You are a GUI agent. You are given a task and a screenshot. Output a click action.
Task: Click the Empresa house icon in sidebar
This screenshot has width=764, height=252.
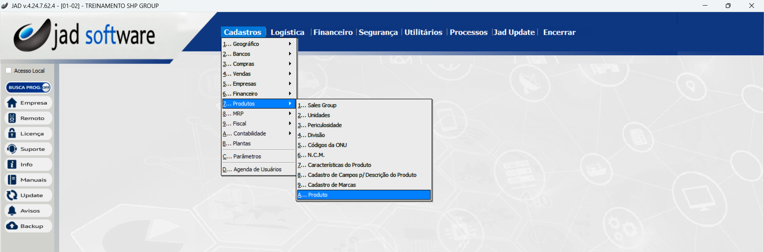pyautogui.click(x=12, y=103)
